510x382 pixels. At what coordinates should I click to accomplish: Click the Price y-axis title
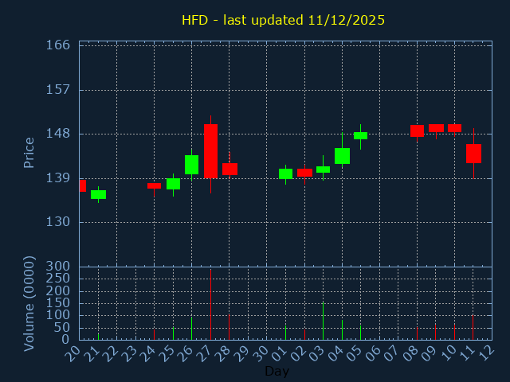(29, 152)
